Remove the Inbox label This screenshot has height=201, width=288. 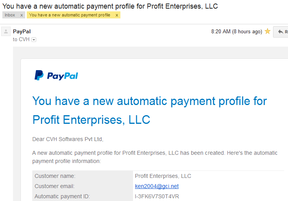22,15
